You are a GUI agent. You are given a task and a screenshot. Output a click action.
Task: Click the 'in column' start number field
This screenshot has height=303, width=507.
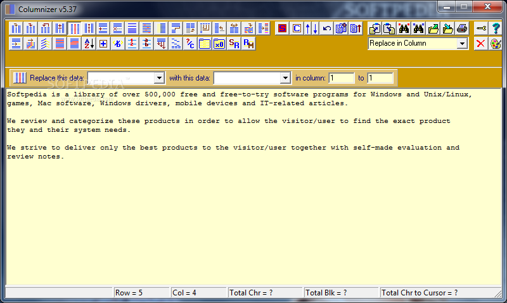(342, 78)
